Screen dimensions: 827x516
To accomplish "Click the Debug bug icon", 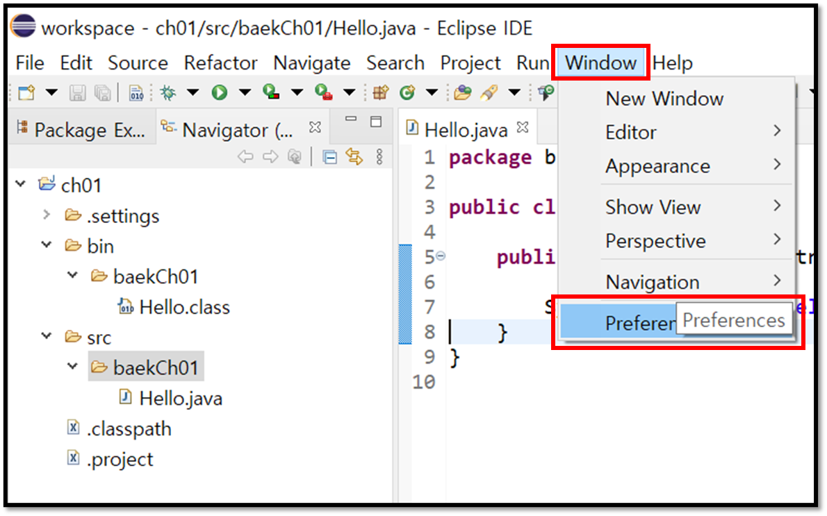I will 168,93.
